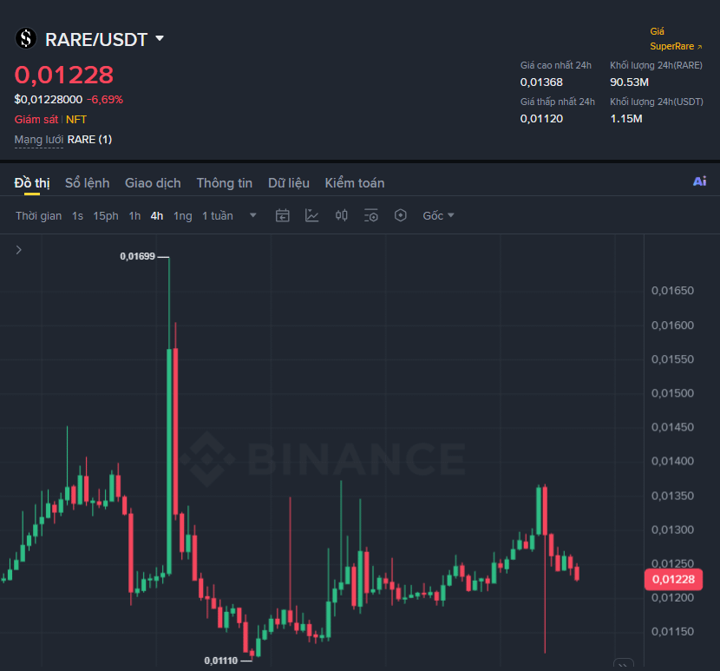Screen dimensions: 720x671
Task: Click the Thời gian label
Action: click(x=38, y=215)
